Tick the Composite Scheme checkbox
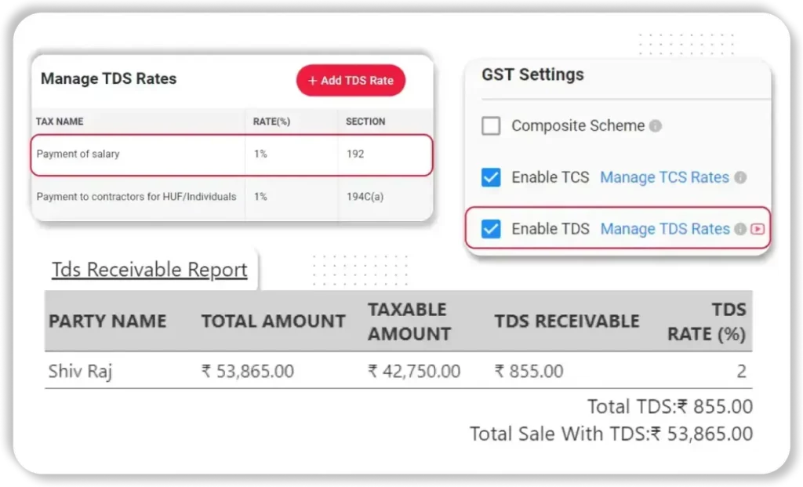The width and height of the screenshot is (803, 487). click(x=491, y=126)
